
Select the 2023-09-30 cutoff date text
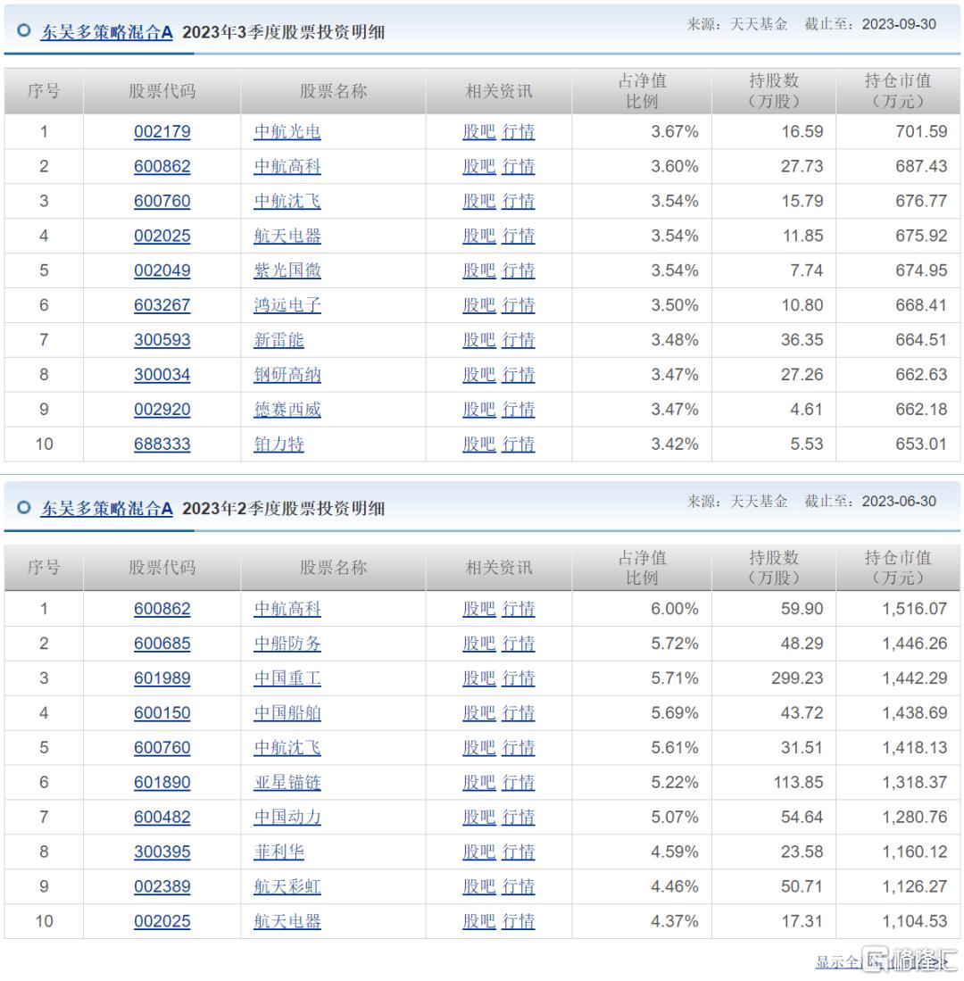pos(899,24)
